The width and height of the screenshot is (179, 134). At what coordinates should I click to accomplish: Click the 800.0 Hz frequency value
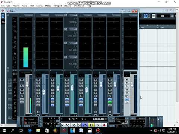click(73, 50)
